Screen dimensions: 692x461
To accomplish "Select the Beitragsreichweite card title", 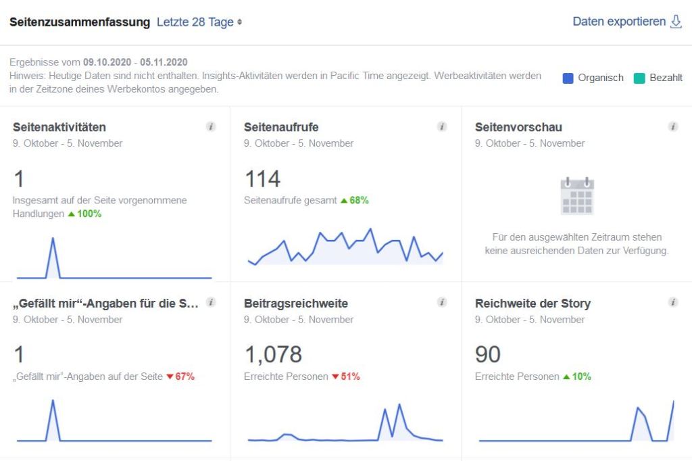I will pyautogui.click(x=296, y=304).
